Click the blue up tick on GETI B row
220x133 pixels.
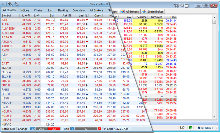87,94
